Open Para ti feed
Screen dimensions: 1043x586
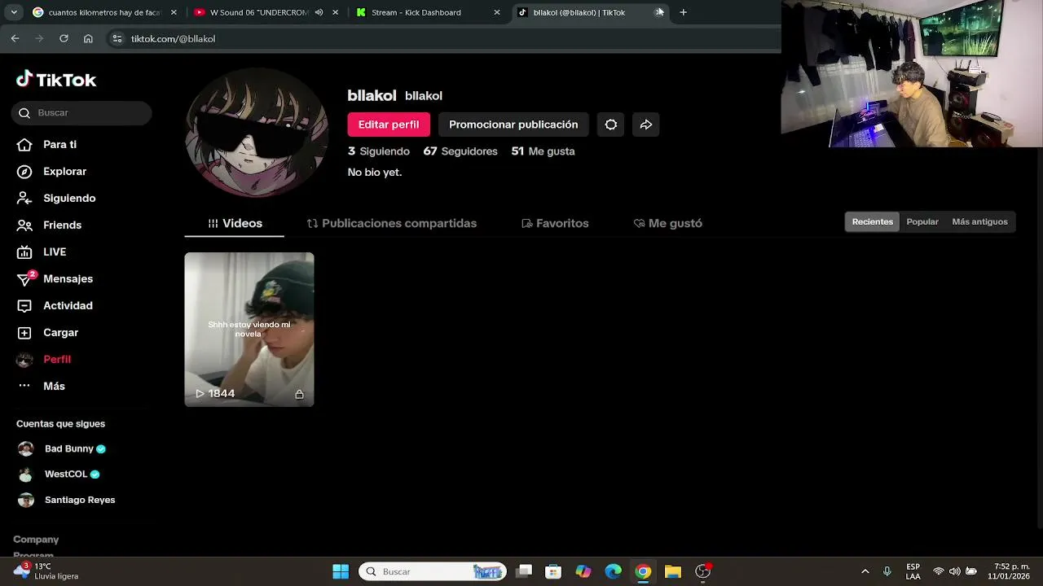coord(48,144)
